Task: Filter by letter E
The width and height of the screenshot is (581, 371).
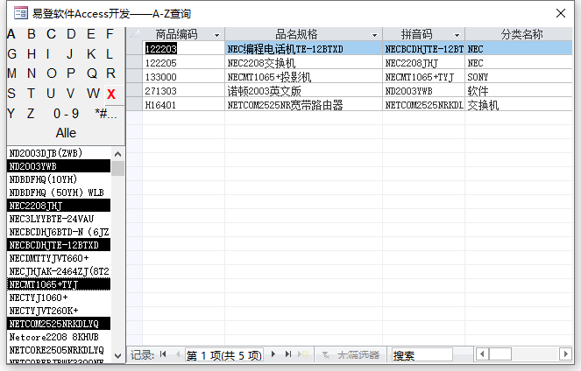Action: pos(91,34)
